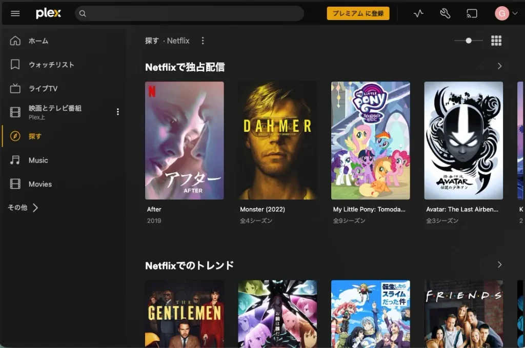Open the My Little Pony poster

[x=371, y=140]
